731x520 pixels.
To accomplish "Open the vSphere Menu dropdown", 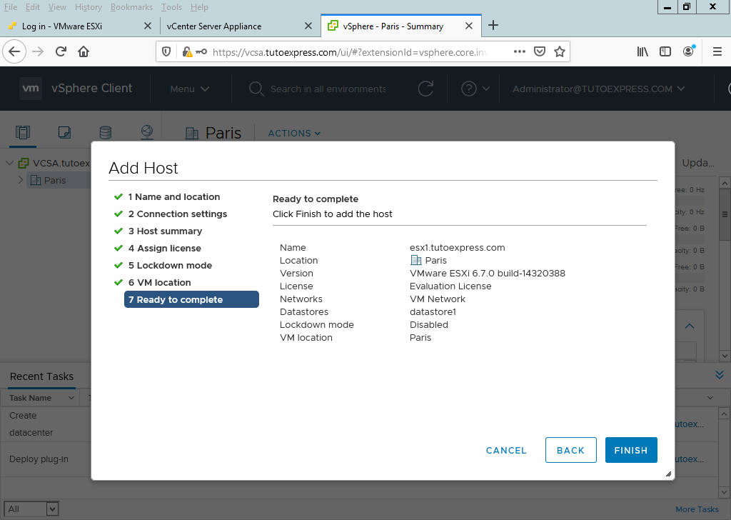I will click(x=190, y=89).
